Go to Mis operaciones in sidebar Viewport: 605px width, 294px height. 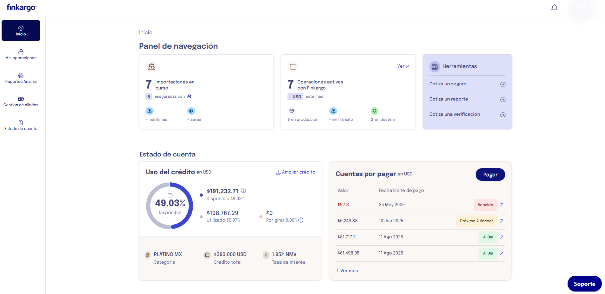coord(21,54)
